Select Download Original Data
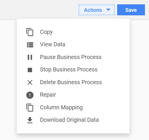 point(73,120)
